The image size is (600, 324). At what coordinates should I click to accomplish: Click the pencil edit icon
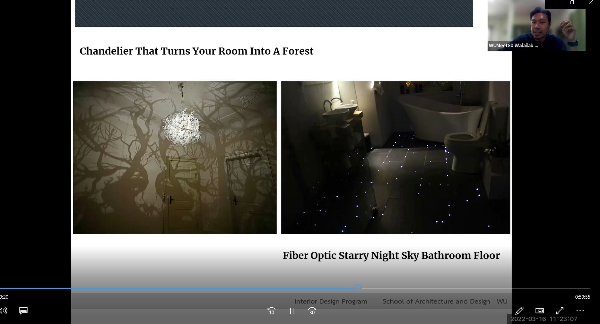coord(519,311)
